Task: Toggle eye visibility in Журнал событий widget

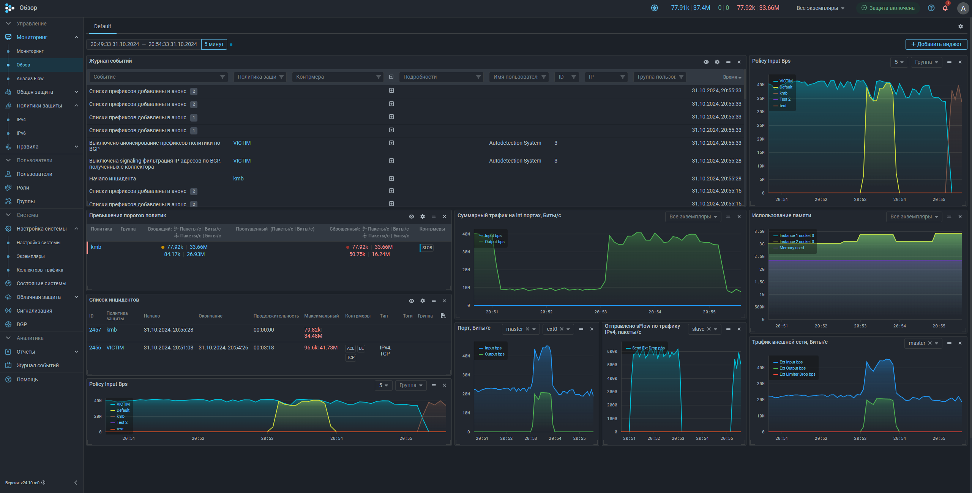Action: [706, 62]
